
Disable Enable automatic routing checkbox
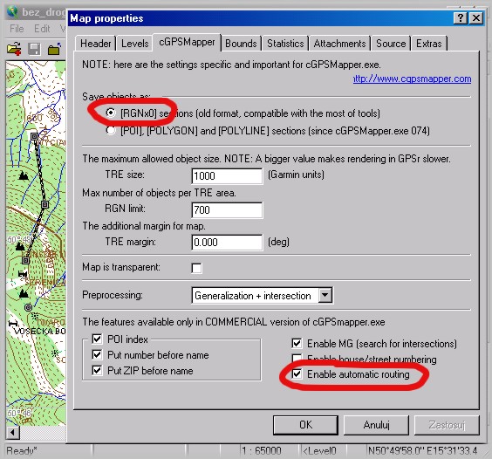(x=297, y=373)
